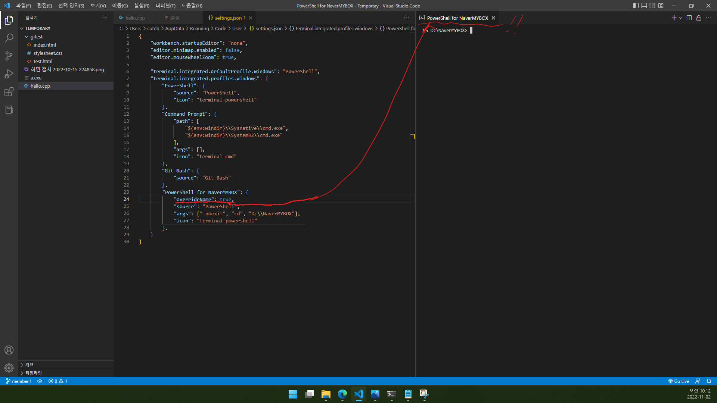Viewport: 717px width, 403px height.
Task: Open Source Control view in activity bar
Action: click(9, 56)
